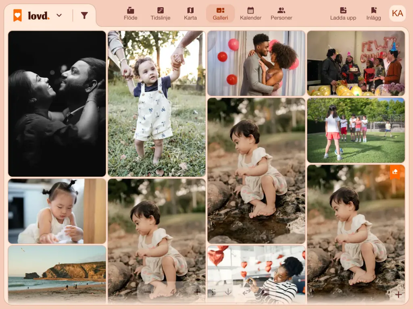Open the woman in striped shirt photo
Image resolution: width=413 pixels, height=309 pixels.
(x=256, y=274)
